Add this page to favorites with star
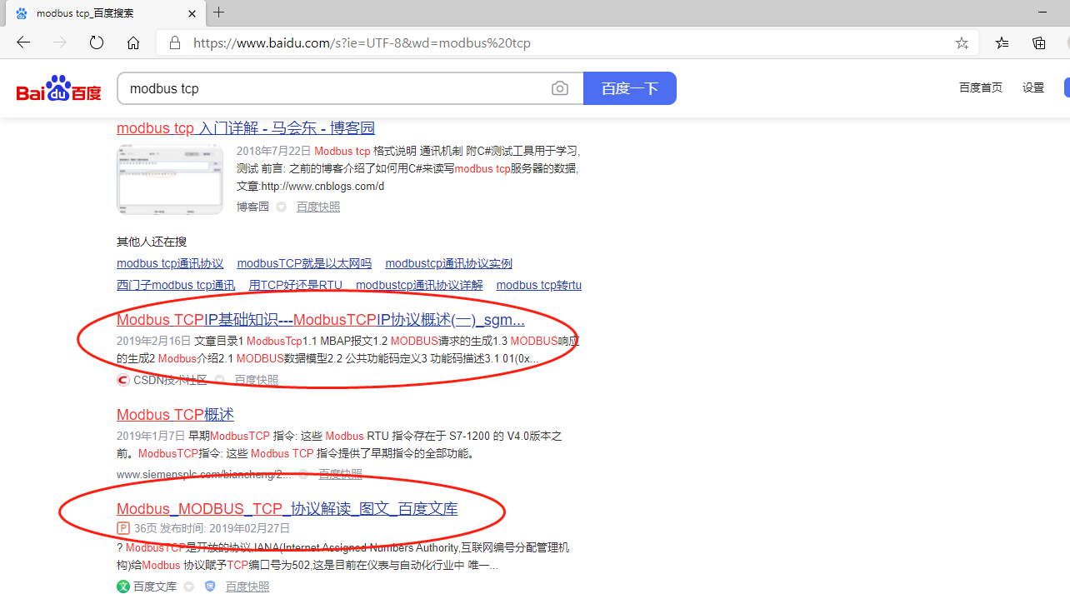This screenshot has height=594, width=1070. 962,42
